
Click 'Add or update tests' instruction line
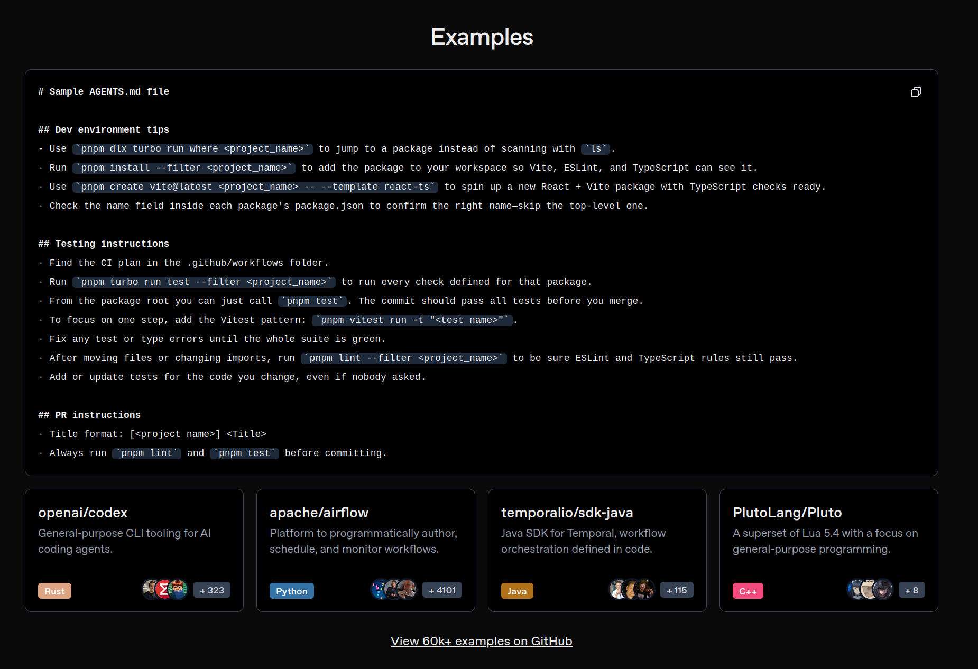[x=232, y=377]
